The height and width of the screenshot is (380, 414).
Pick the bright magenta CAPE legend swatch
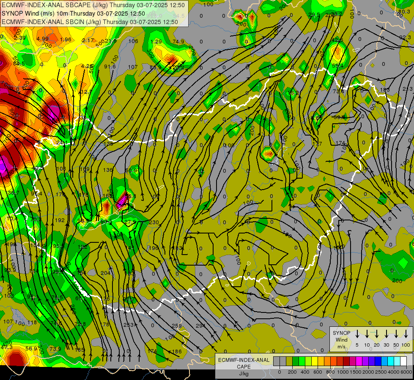pos(359,361)
